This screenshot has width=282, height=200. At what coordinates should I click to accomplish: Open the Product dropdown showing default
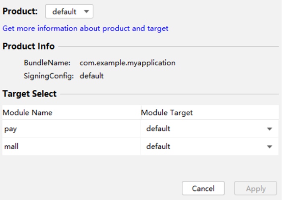(x=69, y=12)
